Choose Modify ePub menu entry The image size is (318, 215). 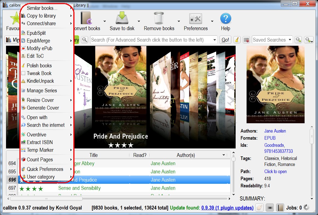tap(47, 48)
